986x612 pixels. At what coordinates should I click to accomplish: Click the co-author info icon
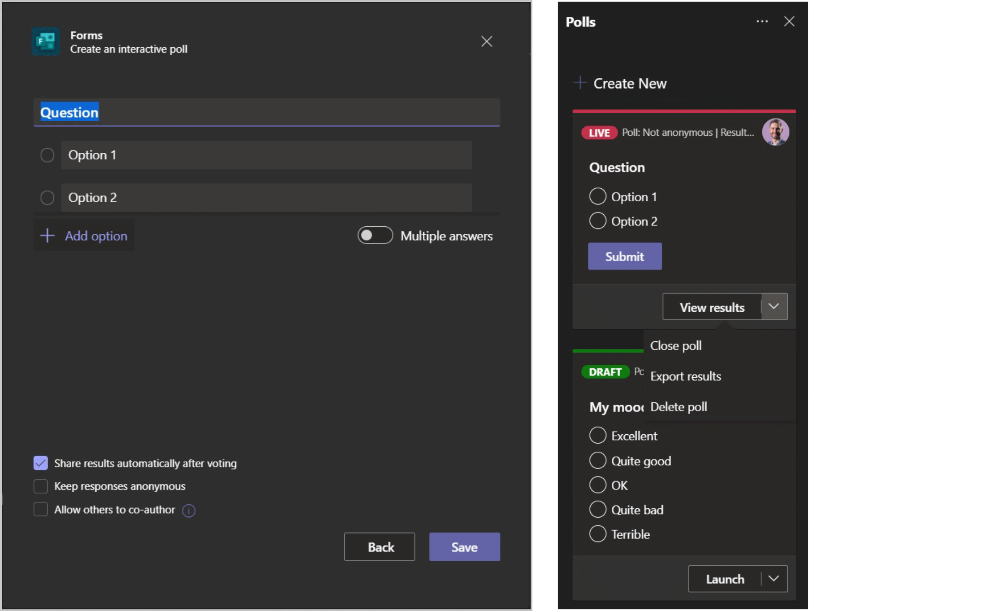[x=188, y=510]
